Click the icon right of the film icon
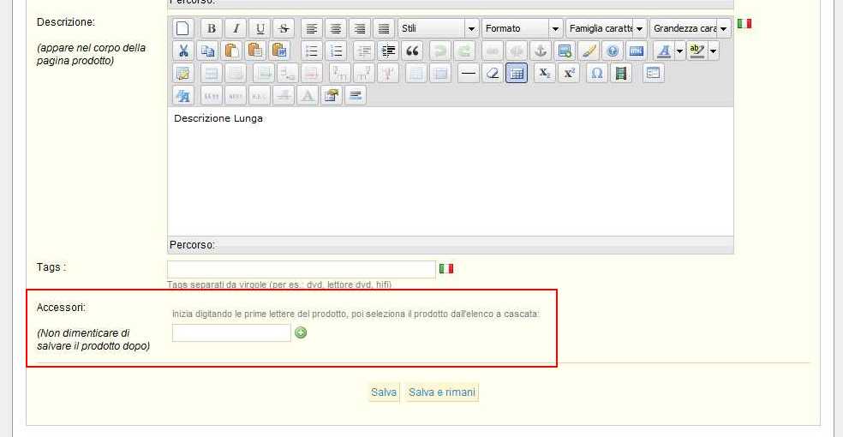The height and width of the screenshot is (437, 843). coord(653,74)
